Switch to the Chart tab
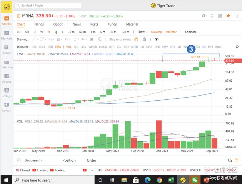Viewport: 242px width, 184px height. 21,24
